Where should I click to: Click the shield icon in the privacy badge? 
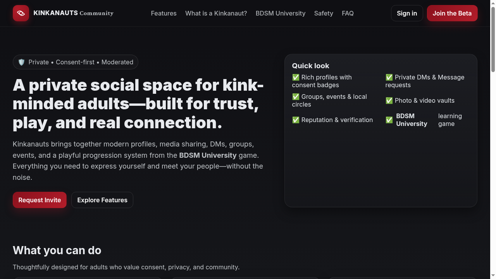point(22,62)
